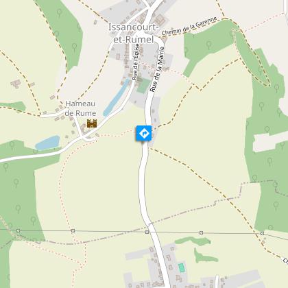Click the long narrow pond near Rue de l'Église

[x=116, y=98]
